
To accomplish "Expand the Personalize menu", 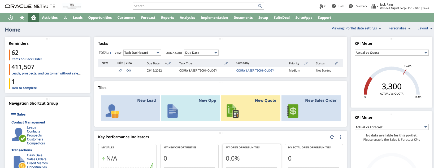I will coord(400,28).
